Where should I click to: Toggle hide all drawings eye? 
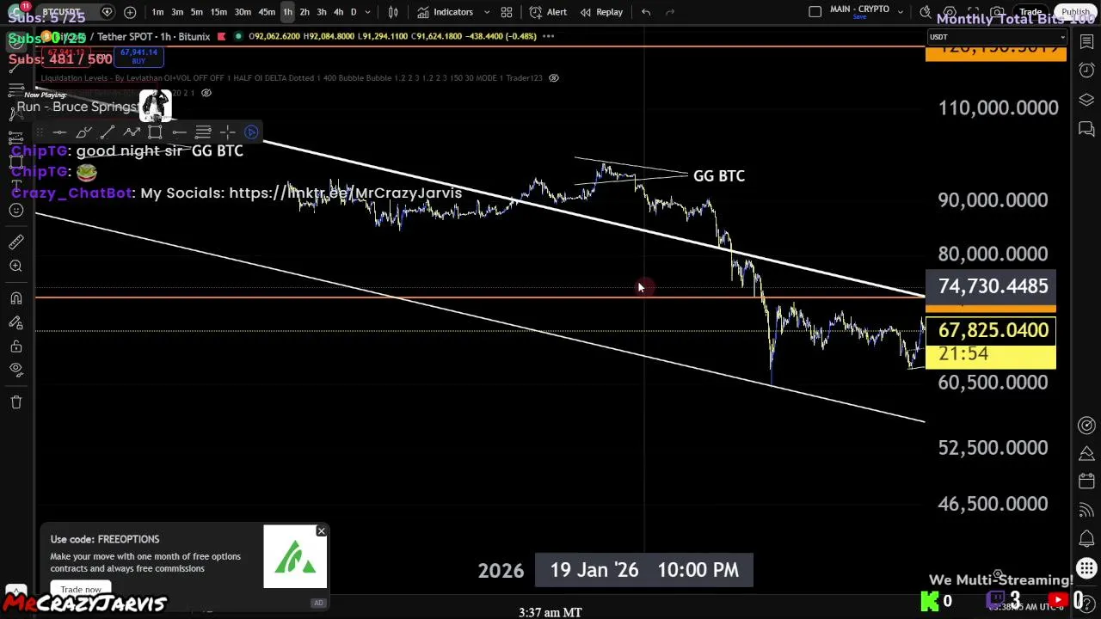tap(16, 370)
